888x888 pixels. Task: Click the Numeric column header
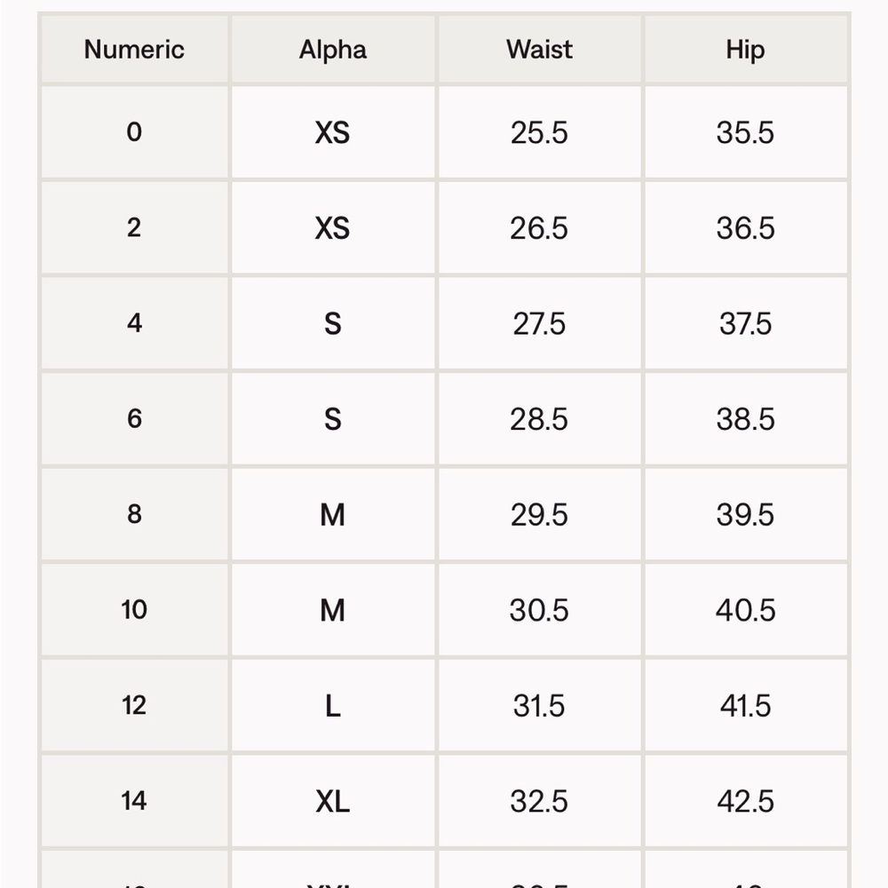click(x=134, y=50)
